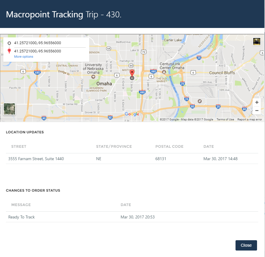Click the target circle icon near Midtown Omaha
The height and width of the screenshot is (257, 265).
coord(132,78)
